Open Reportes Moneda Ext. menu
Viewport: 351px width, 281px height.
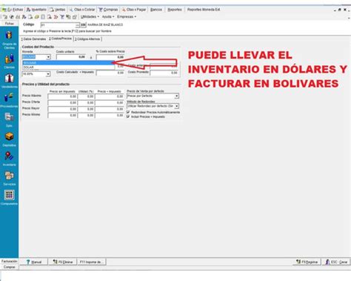pos(204,10)
